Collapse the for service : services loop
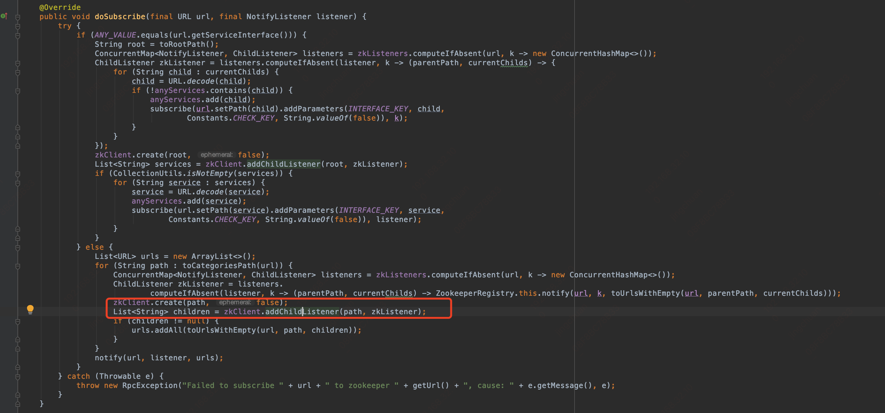The width and height of the screenshot is (885, 413). pyautogui.click(x=18, y=183)
